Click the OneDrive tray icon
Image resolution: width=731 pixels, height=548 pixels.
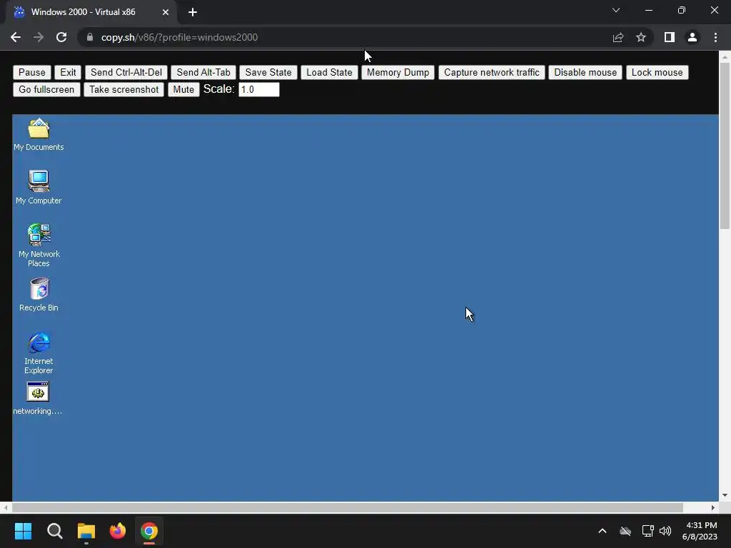pyautogui.click(x=625, y=531)
